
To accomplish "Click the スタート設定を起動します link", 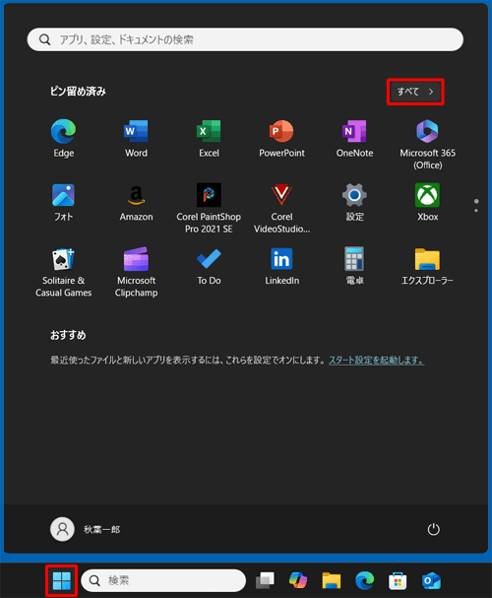I will tap(376, 360).
